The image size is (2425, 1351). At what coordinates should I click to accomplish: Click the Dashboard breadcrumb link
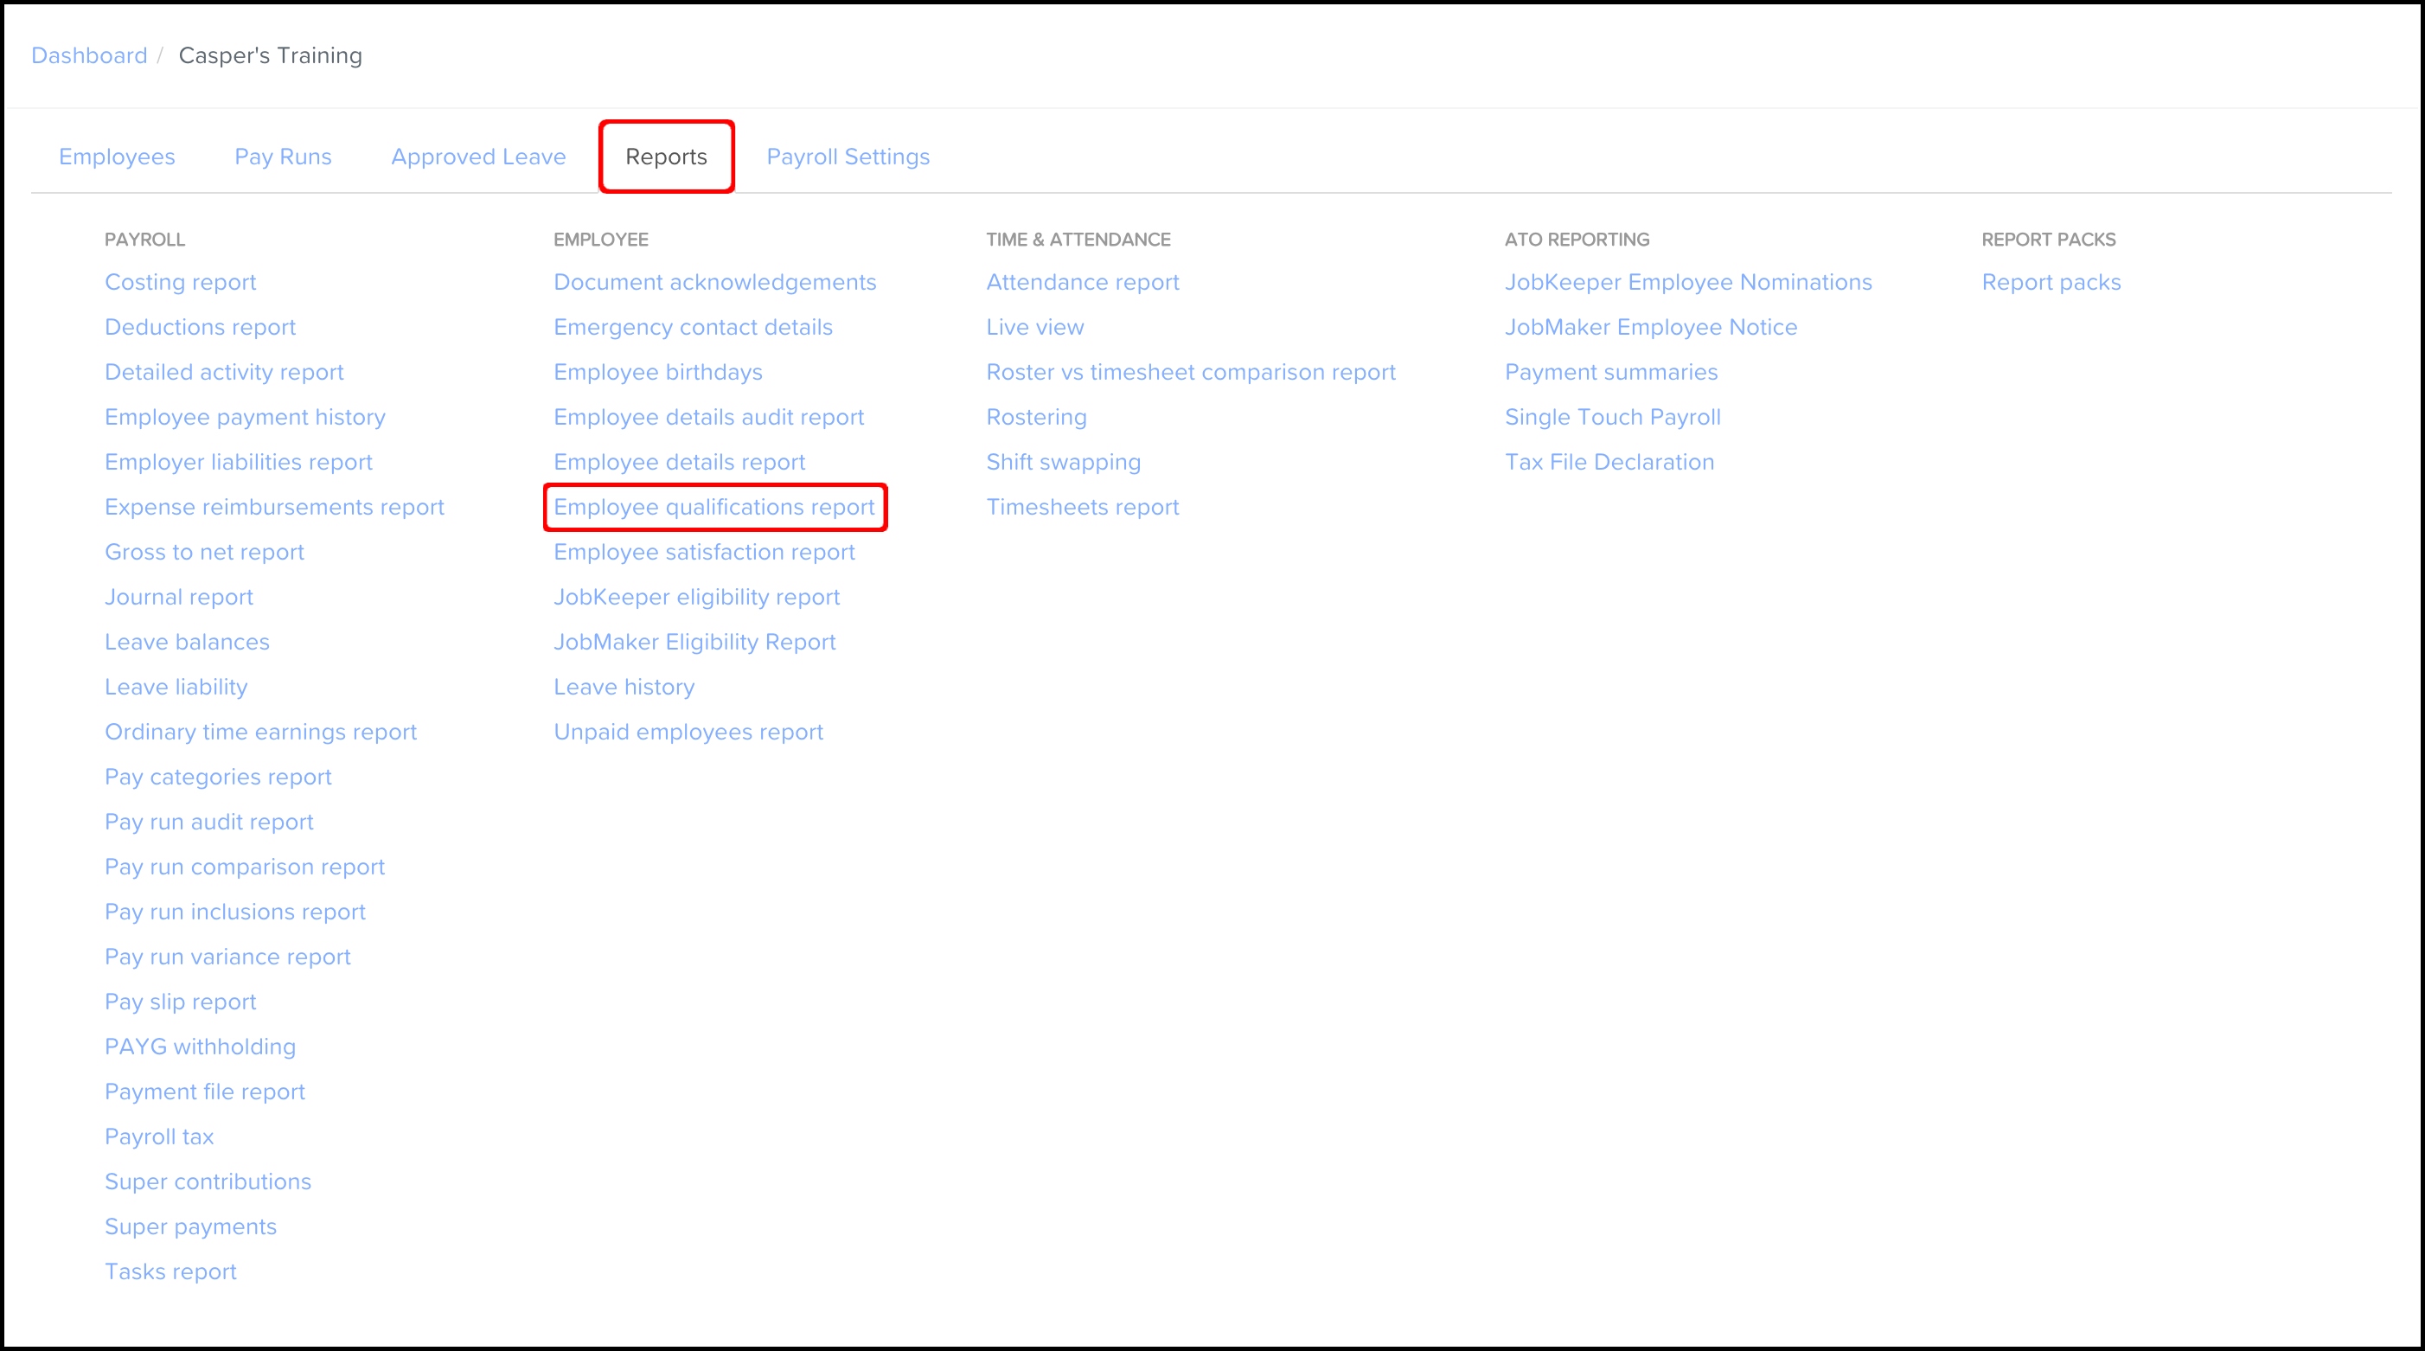click(89, 55)
